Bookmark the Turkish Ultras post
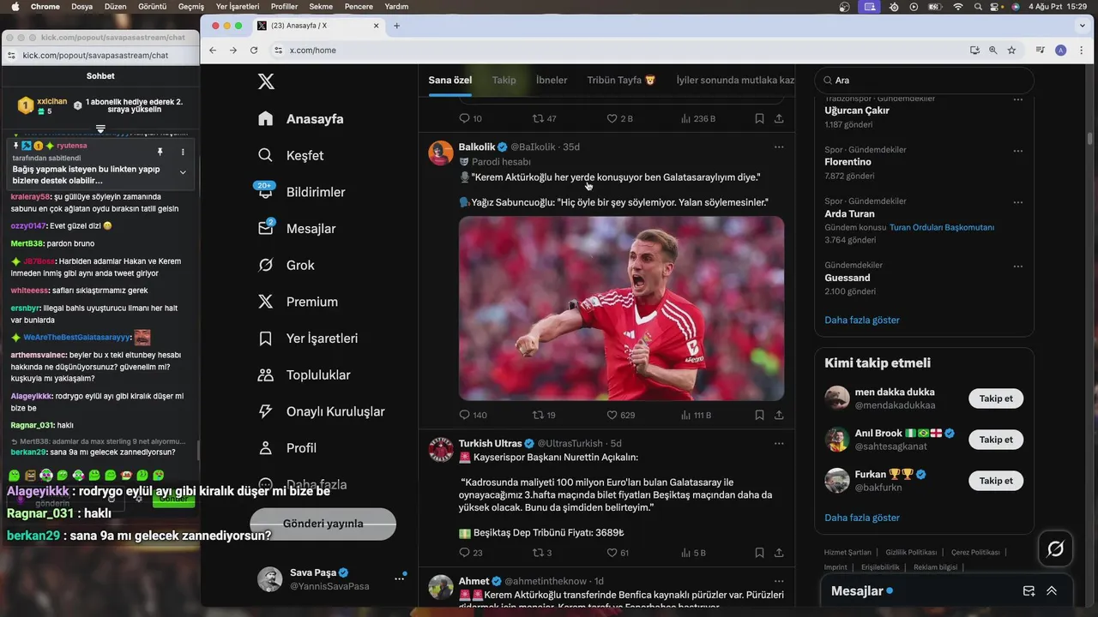 click(x=759, y=553)
